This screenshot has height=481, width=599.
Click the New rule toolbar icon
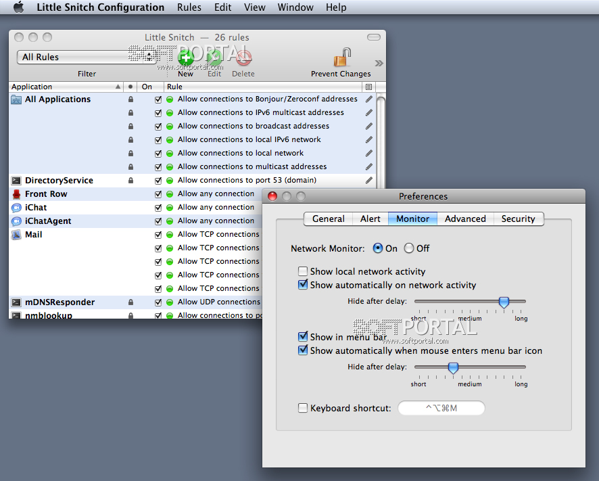[x=186, y=58]
